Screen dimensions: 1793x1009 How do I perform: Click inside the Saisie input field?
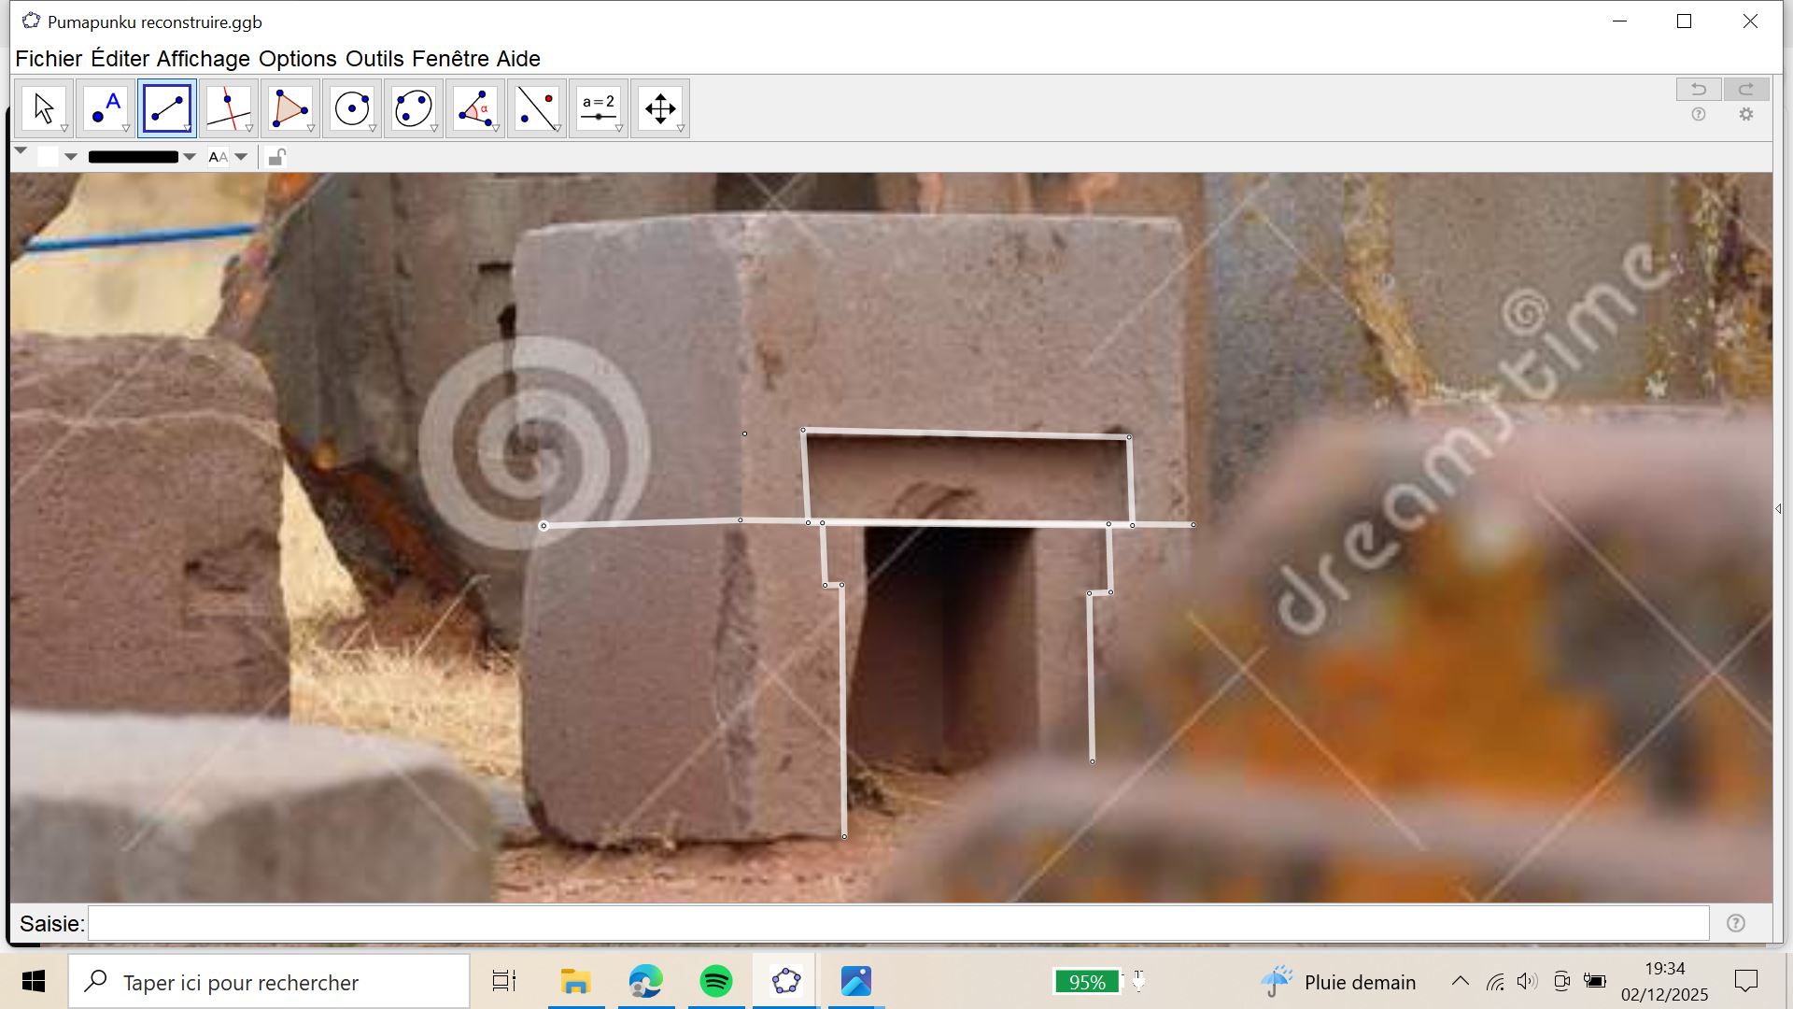tap(896, 924)
